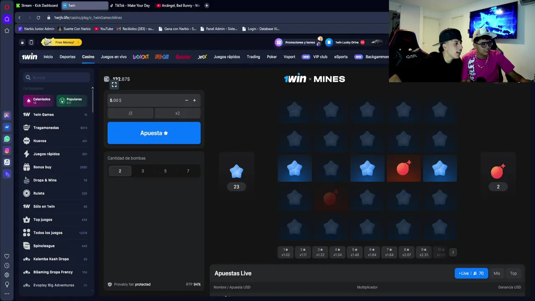Open the JetX game logo
The height and width of the screenshot is (301, 535).
[202, 57]
